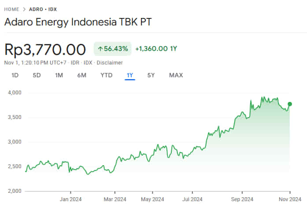Open the Disclaimer link
Screen dimensions: 307x206
[109, 62]
